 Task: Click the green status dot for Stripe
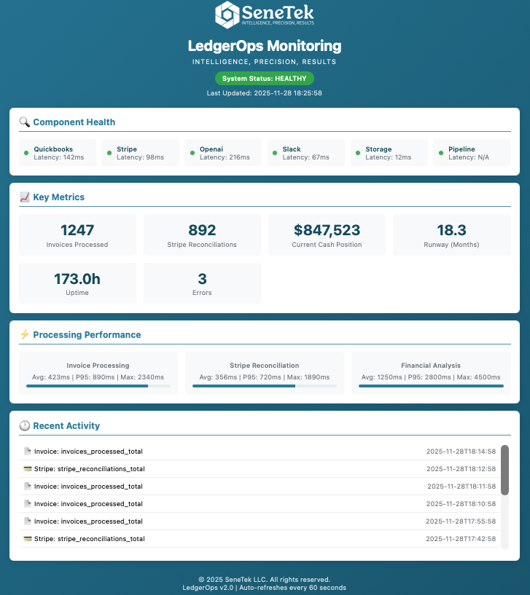(x=109, y=153)
